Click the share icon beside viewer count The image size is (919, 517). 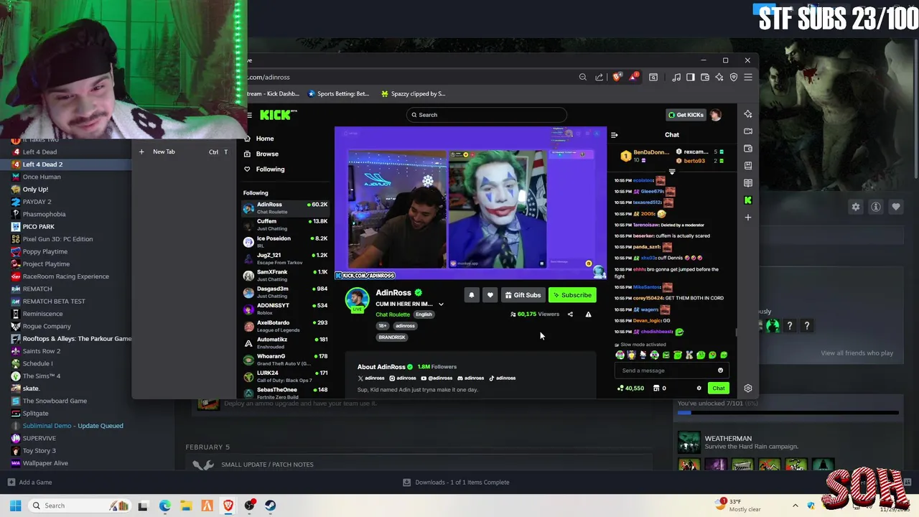[x=570, y=314]
